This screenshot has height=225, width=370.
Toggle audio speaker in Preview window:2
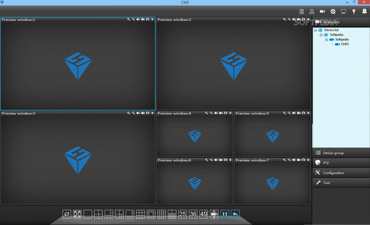click(294, 19)
